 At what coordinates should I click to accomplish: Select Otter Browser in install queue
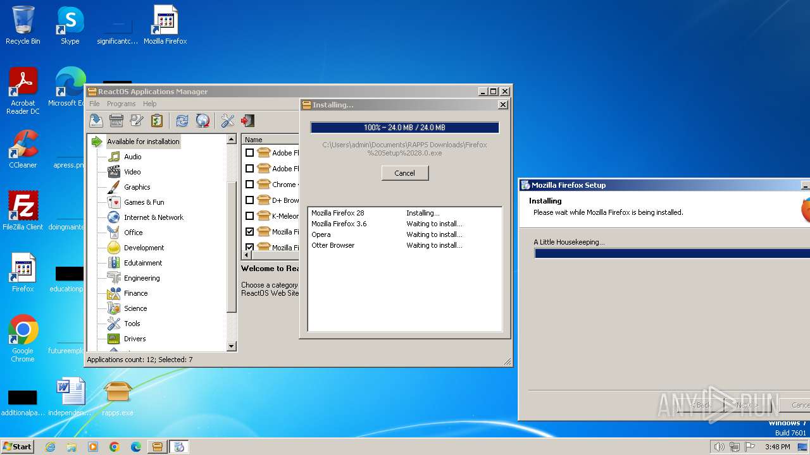click(405, 245)
